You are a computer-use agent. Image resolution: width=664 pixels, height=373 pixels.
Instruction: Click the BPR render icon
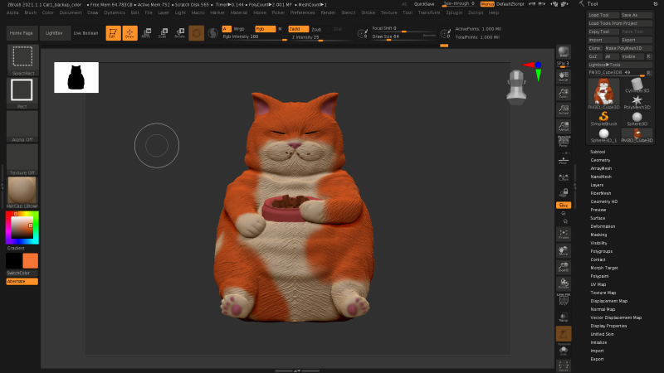tap(564, 51)
